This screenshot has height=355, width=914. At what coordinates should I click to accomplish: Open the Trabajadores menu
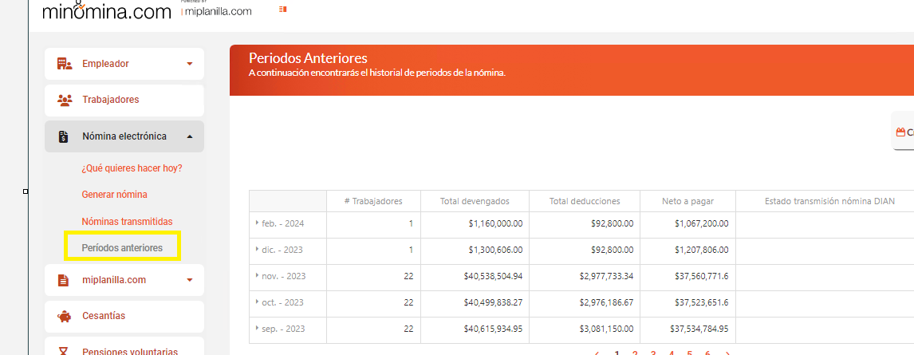124,100
